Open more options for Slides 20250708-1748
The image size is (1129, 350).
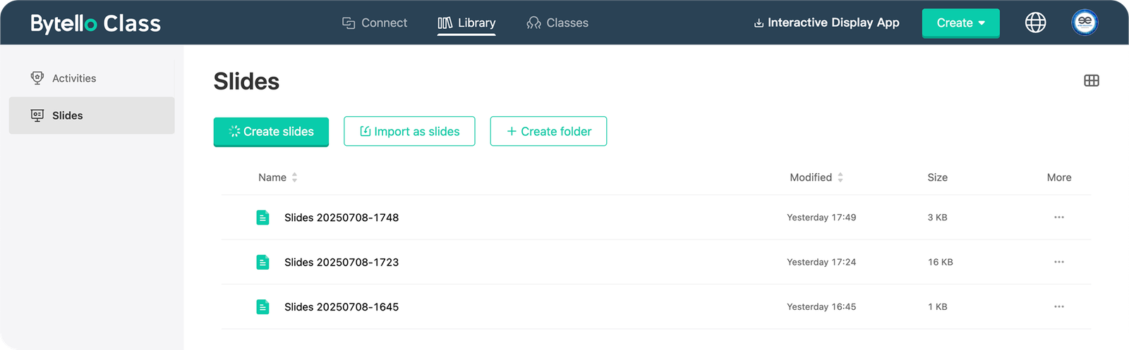coord(1058,218)
